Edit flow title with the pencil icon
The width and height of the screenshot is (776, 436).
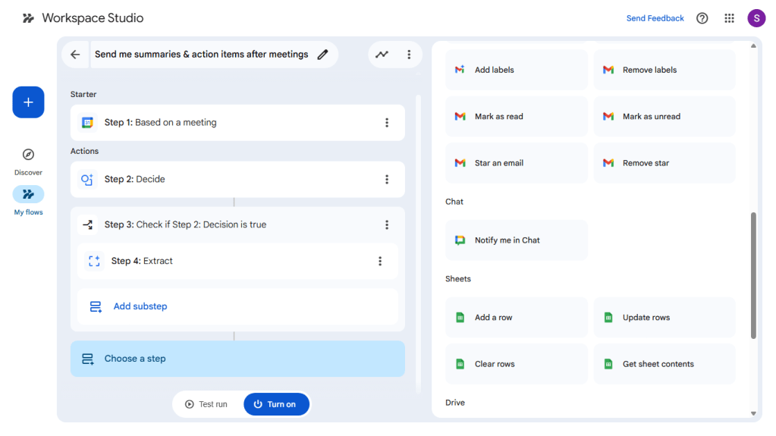(322, 55)
